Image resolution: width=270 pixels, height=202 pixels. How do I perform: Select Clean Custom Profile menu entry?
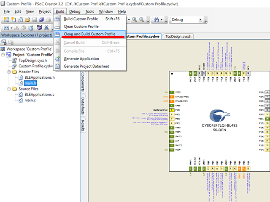coord(90,27)
